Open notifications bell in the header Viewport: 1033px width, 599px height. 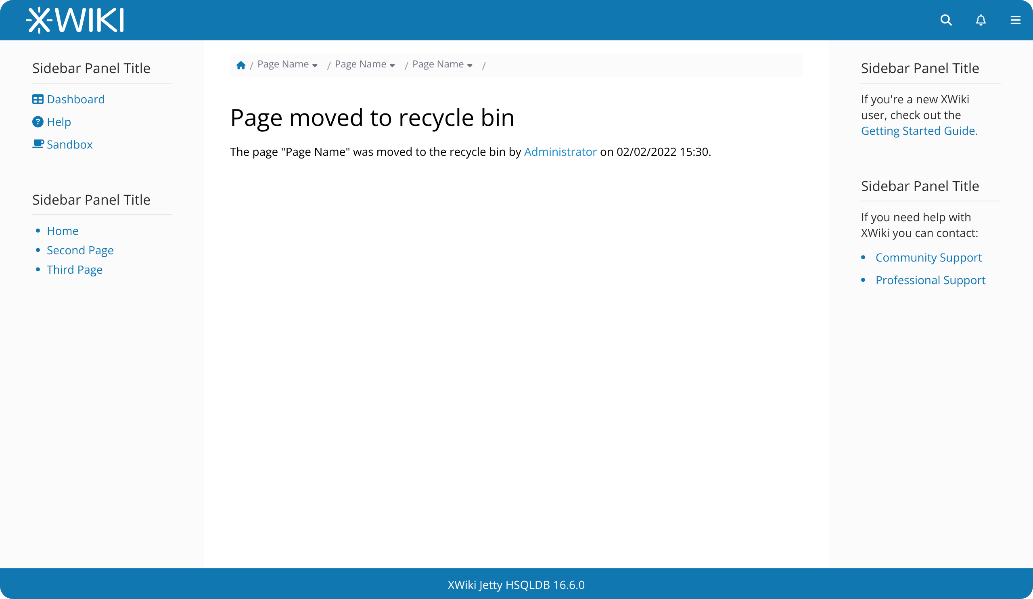click(x=981, y=20)
